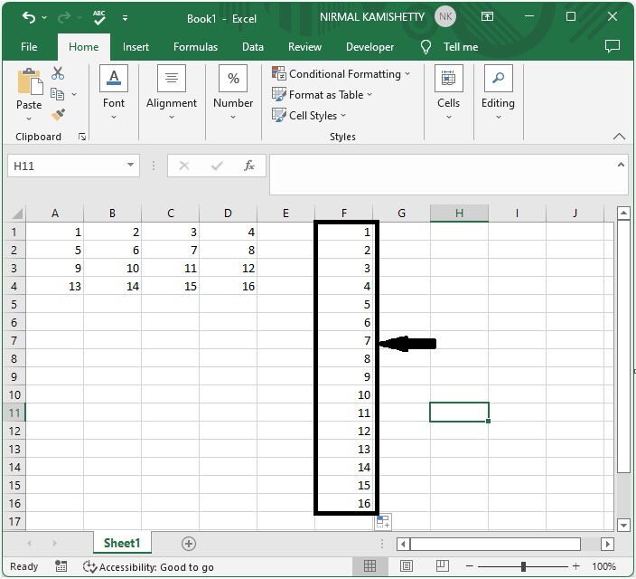
Task: Expand Format as Table dropdown arrow
Action: tap(369, 95)
